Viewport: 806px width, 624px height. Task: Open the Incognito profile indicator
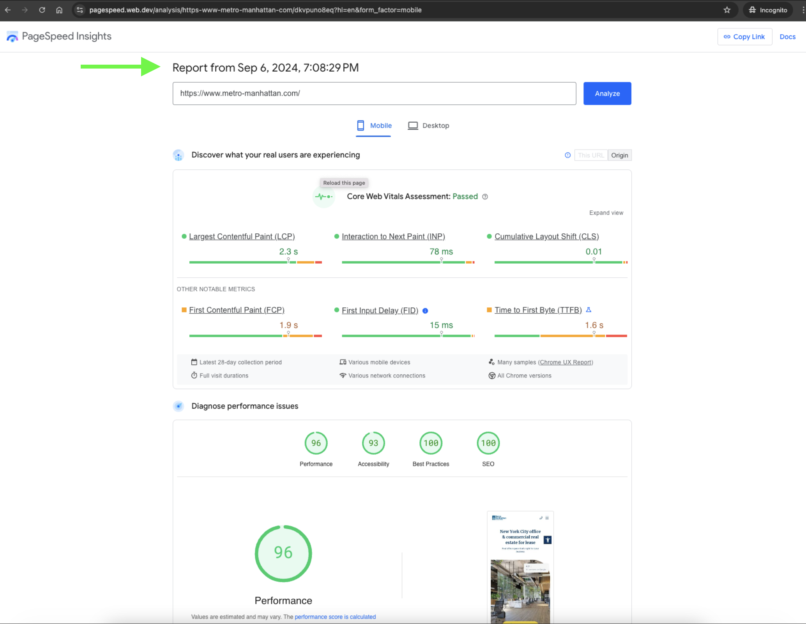point(768,10)
